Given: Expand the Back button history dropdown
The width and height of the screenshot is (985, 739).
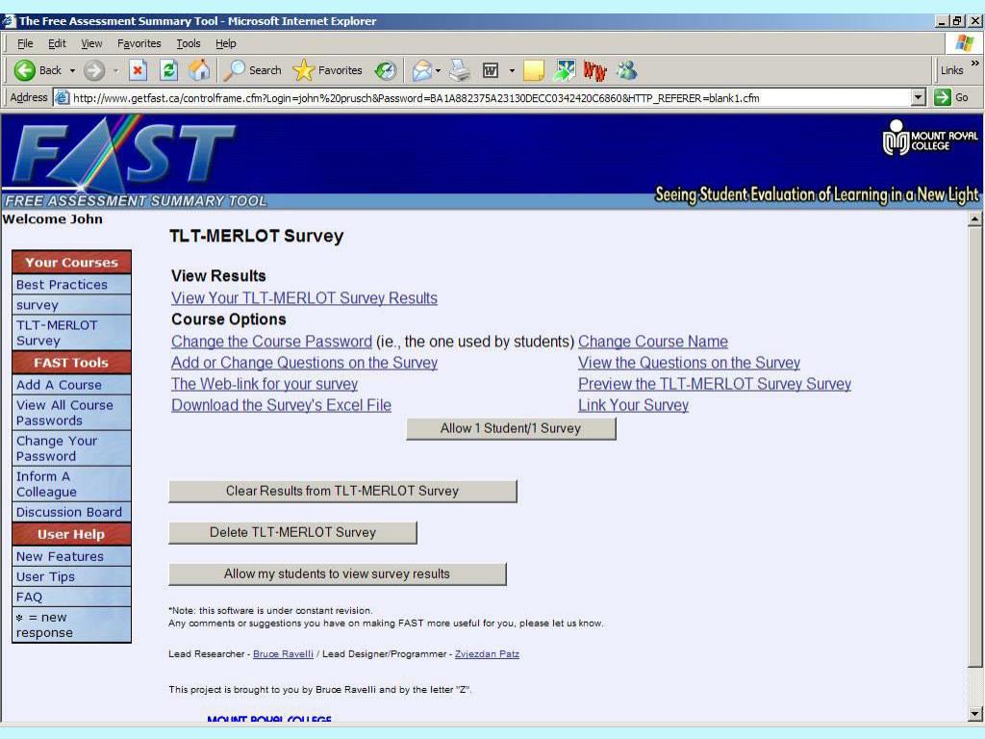Looking at the screenshot, I should pyautogui.click(x=72, y=70).
